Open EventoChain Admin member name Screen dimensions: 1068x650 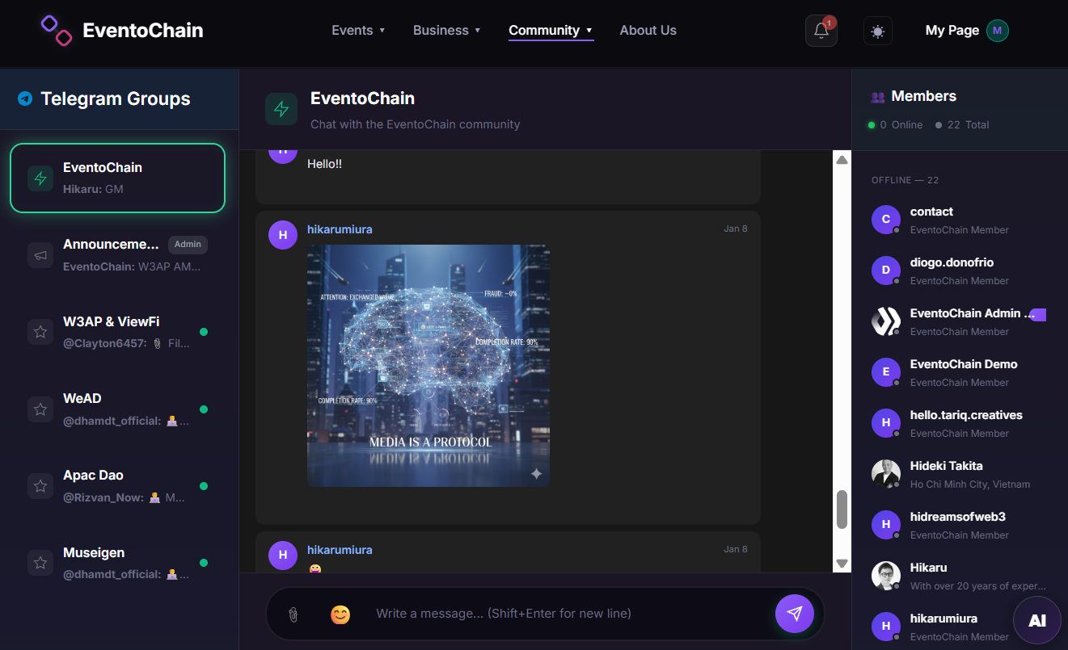(973, 313)
